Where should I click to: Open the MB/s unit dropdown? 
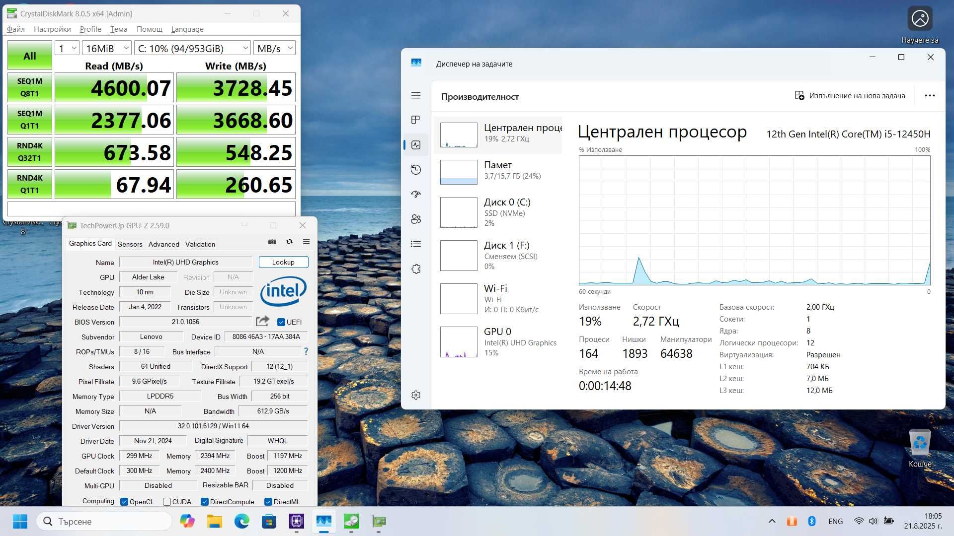274,48
